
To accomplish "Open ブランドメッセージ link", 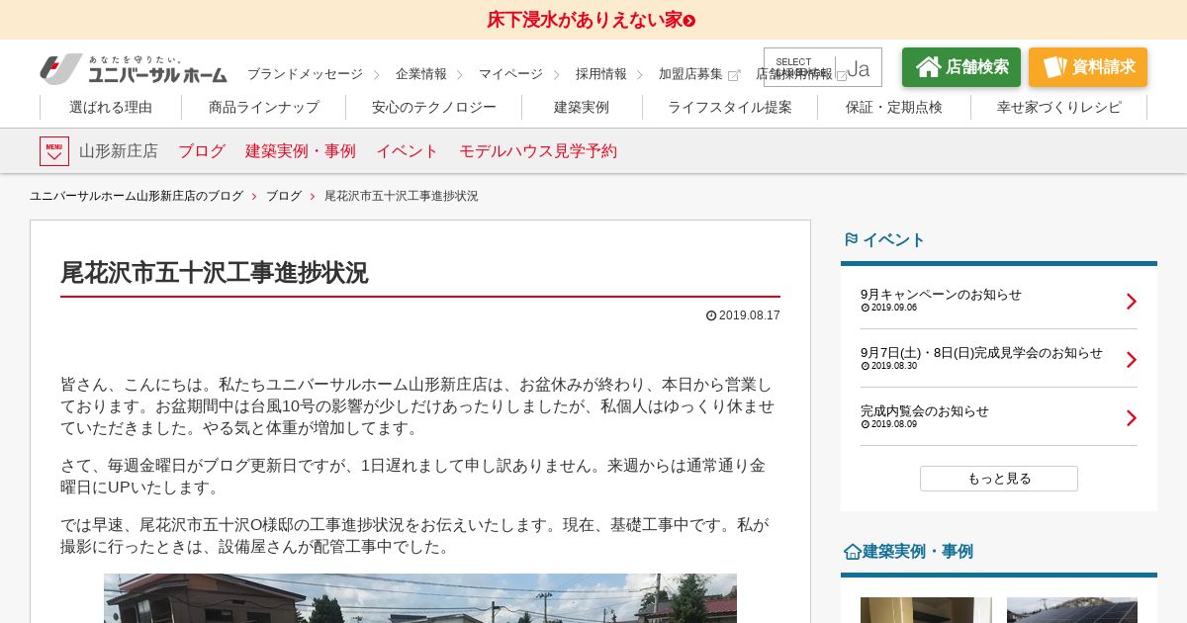I will tap(305, 74).
